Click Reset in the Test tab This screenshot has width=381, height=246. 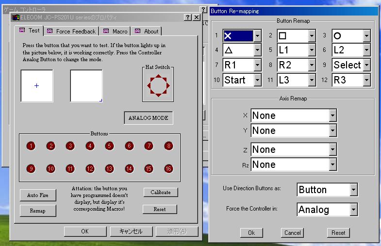(x=160, y=209)
